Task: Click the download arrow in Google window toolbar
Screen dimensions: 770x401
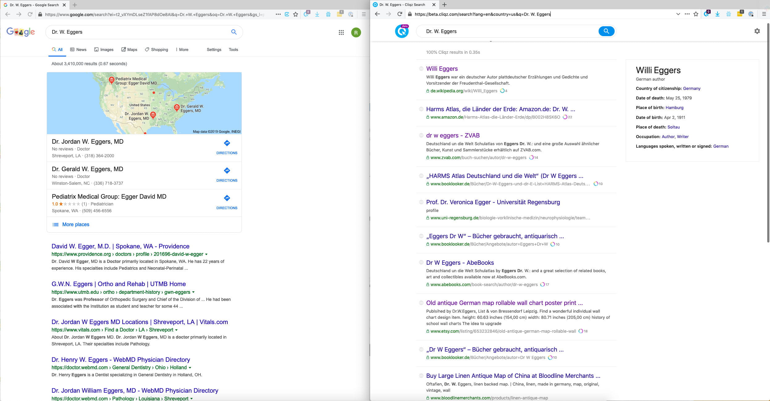Action: tap(317, 14)
